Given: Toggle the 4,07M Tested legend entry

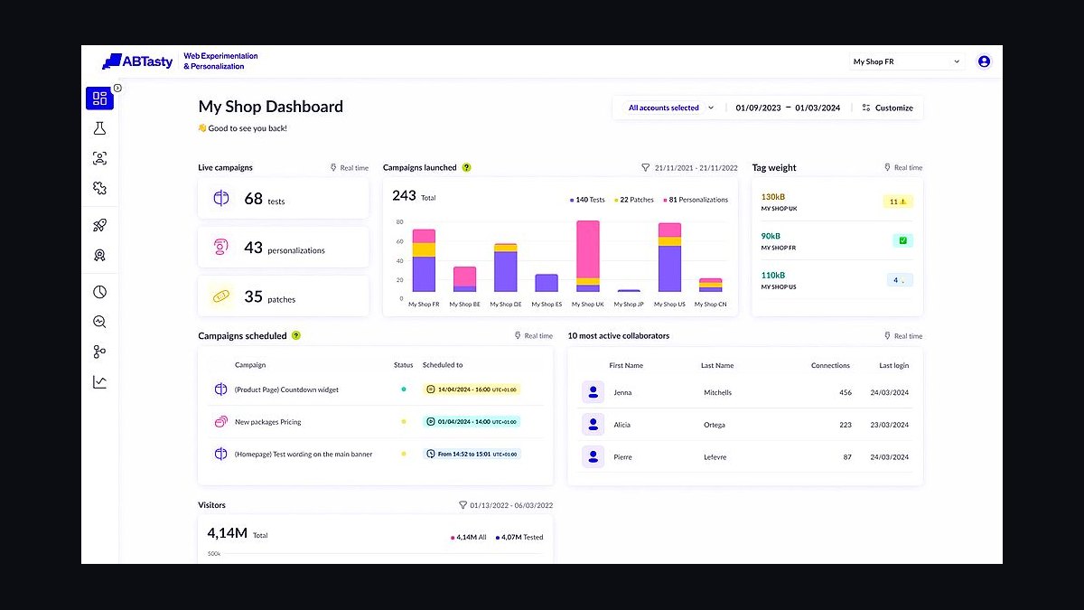Looking at the screenshot, I should coord(519,537).
